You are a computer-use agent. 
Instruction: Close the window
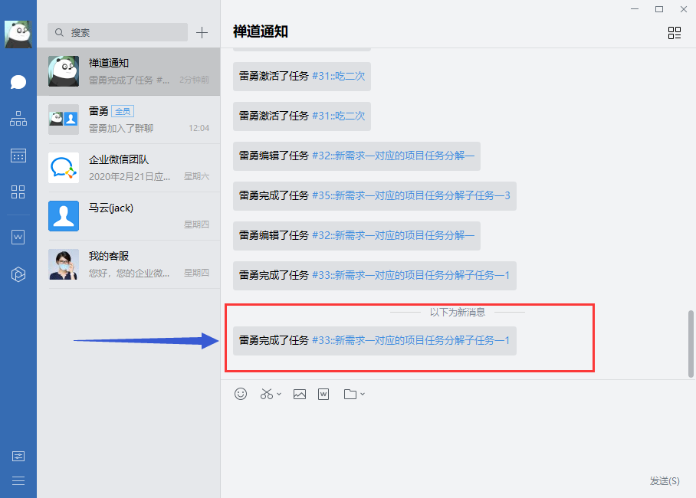[684, 9]
